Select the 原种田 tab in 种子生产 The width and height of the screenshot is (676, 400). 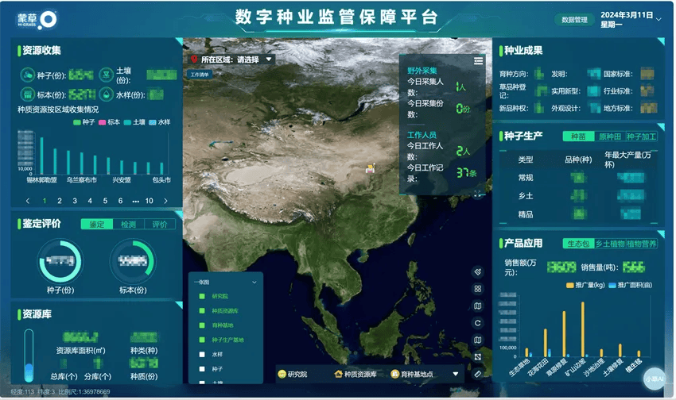(610, 137)
